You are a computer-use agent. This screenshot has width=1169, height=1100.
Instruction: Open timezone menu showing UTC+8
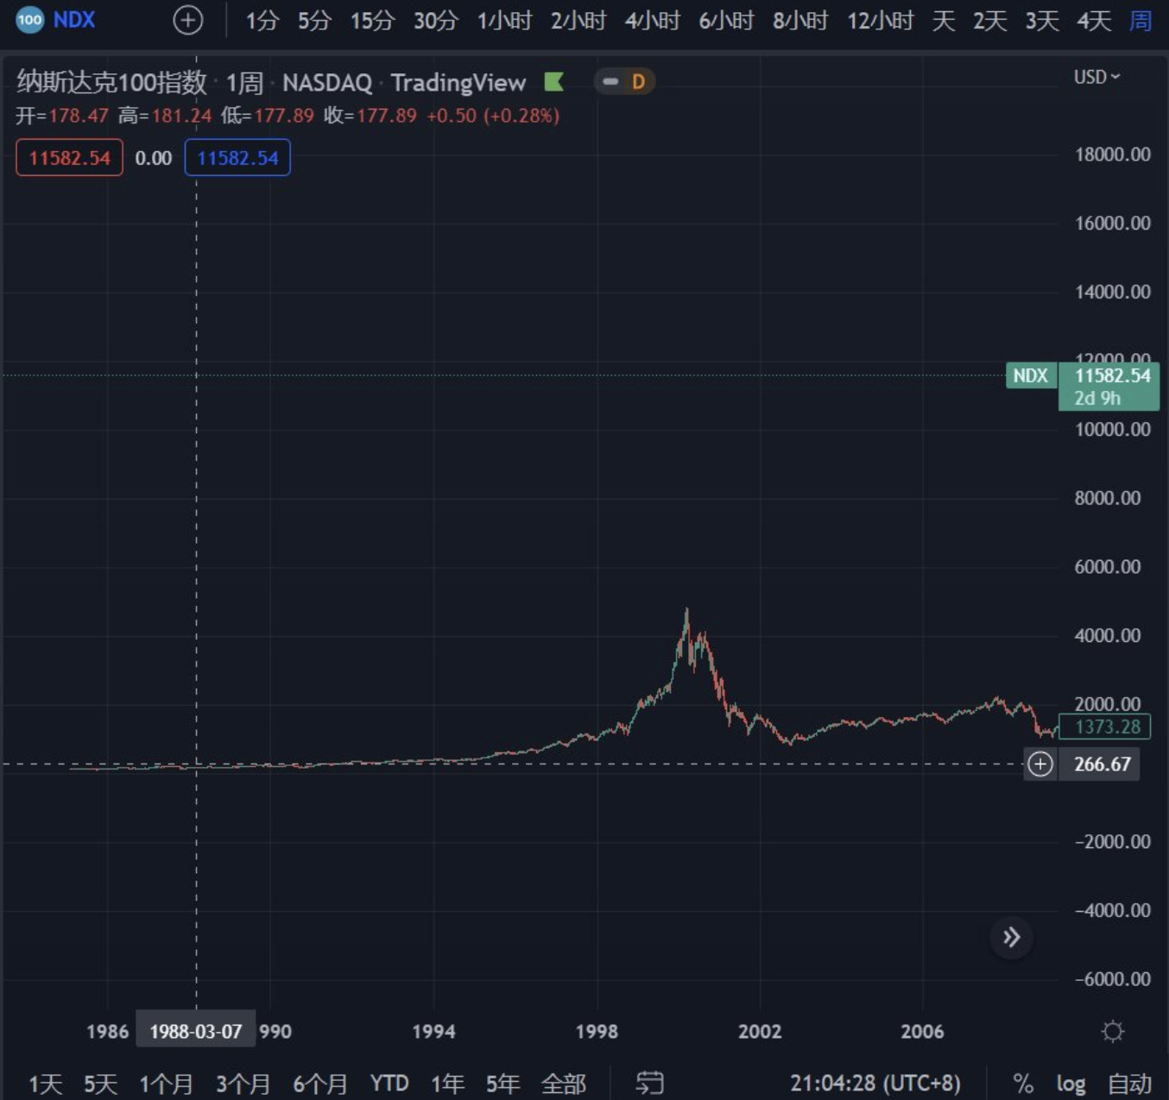click(x=875, y=1083)
